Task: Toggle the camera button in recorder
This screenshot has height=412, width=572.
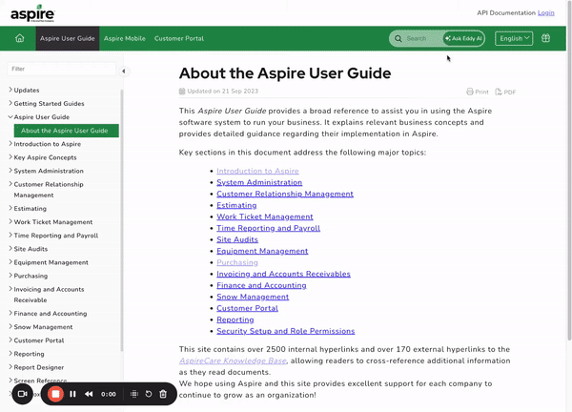Action: point(22,394)
